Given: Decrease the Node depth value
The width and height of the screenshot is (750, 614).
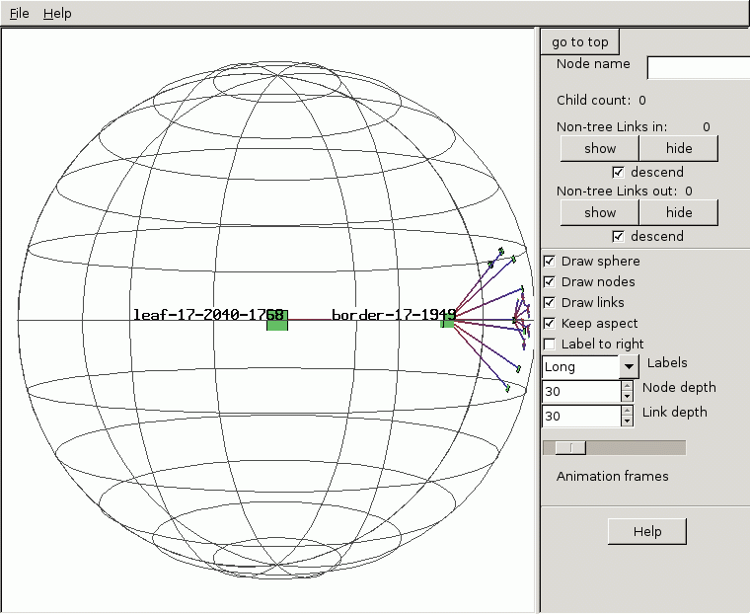Looking at the screenshot, I should (x=627, y=397).
